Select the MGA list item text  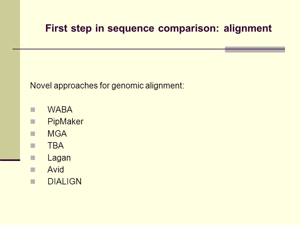point(57,133)
